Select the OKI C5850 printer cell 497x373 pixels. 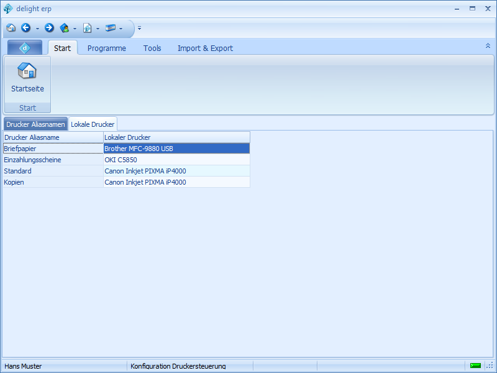pos(176,160)
